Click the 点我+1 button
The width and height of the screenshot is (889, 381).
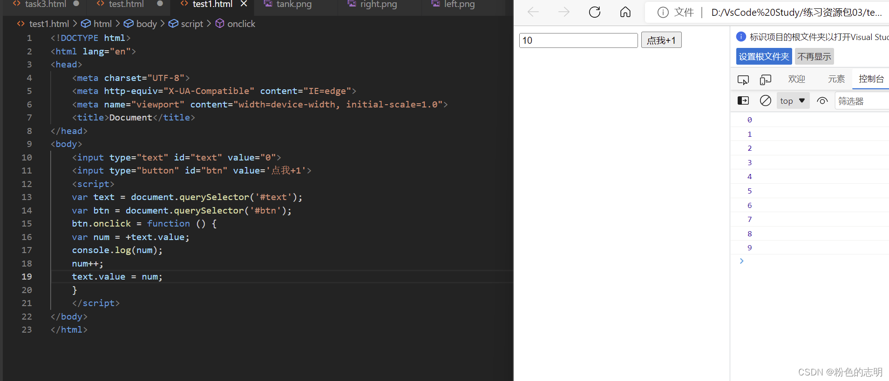(661, 40)
